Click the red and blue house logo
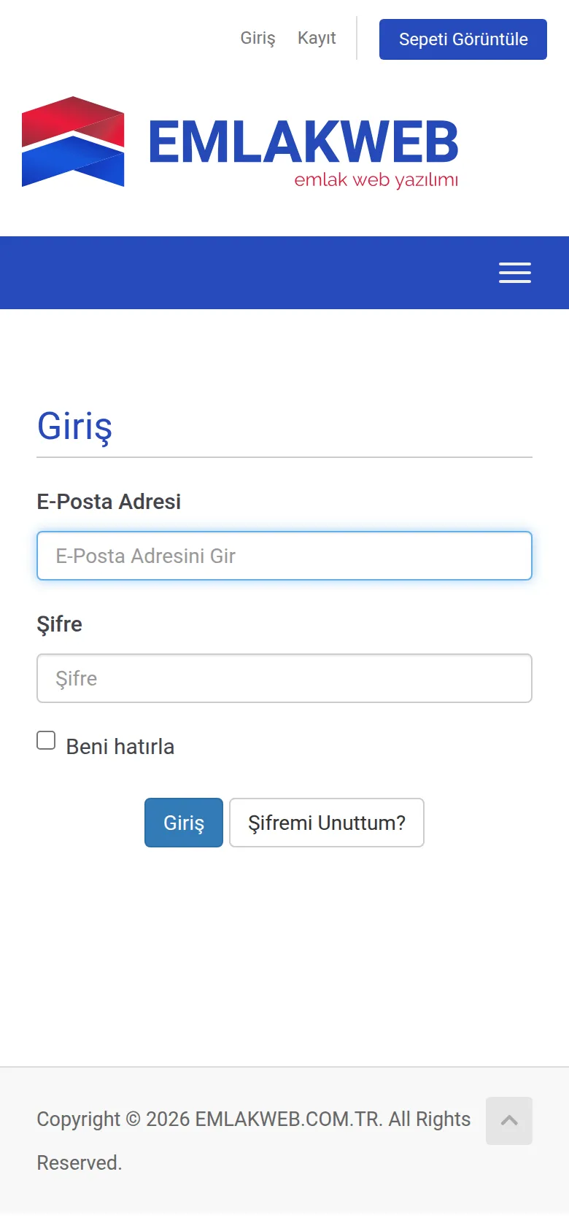Image resolution: width=569 pixels, height=1231 pixels. (73, 141)
